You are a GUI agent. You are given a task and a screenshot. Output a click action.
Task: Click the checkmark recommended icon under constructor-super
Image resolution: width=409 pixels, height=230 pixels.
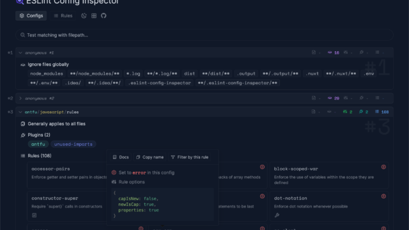(x=34, y=215)
